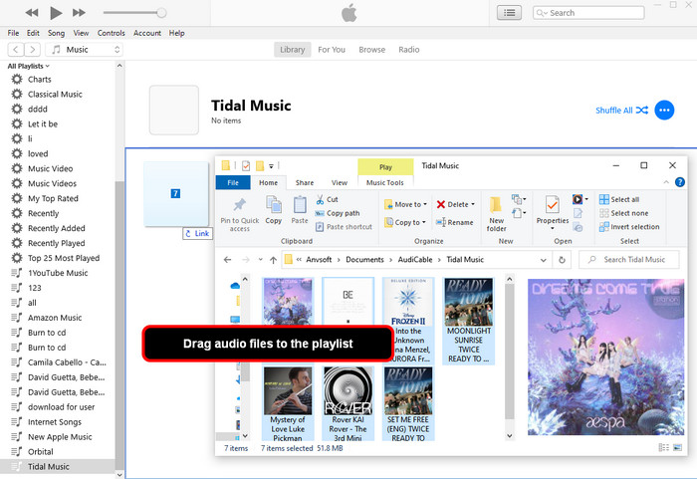The height and width of the screenshot is (479, 697).
Task: Click the iTunes previous track button
Action: click(32, 13)
